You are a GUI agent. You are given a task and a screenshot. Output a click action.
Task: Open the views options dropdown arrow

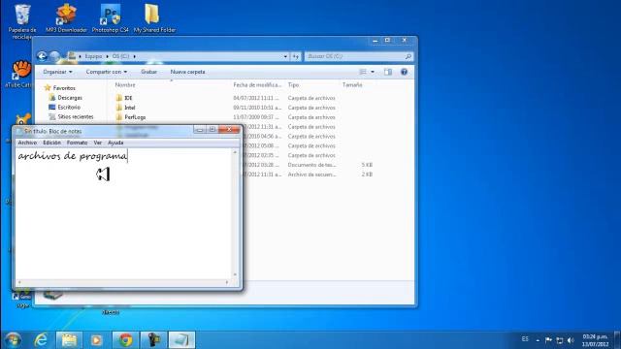point(373,72)
